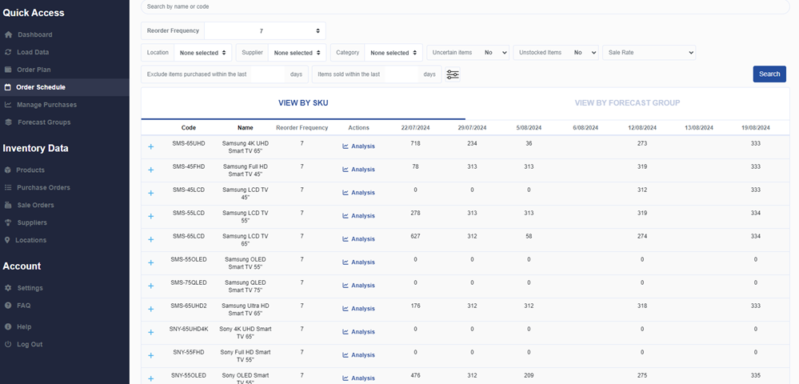Open the Reorder Frequency dropdown
Image resolution: width=799 pixels, height=384 pixels.
(265, 31)
